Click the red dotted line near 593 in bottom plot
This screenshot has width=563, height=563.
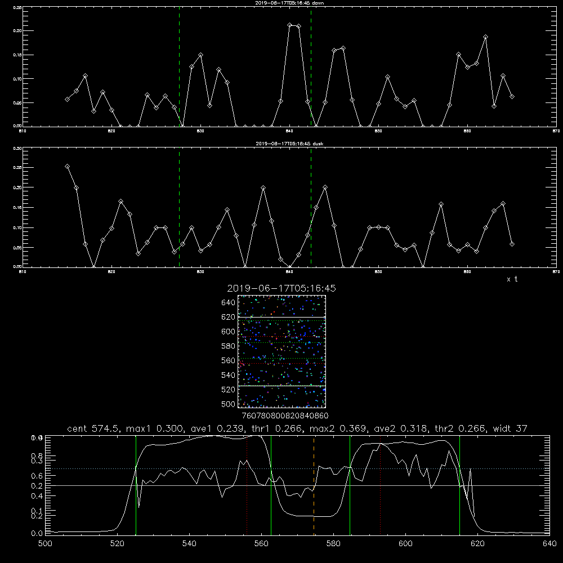click(x=380, y=485)
